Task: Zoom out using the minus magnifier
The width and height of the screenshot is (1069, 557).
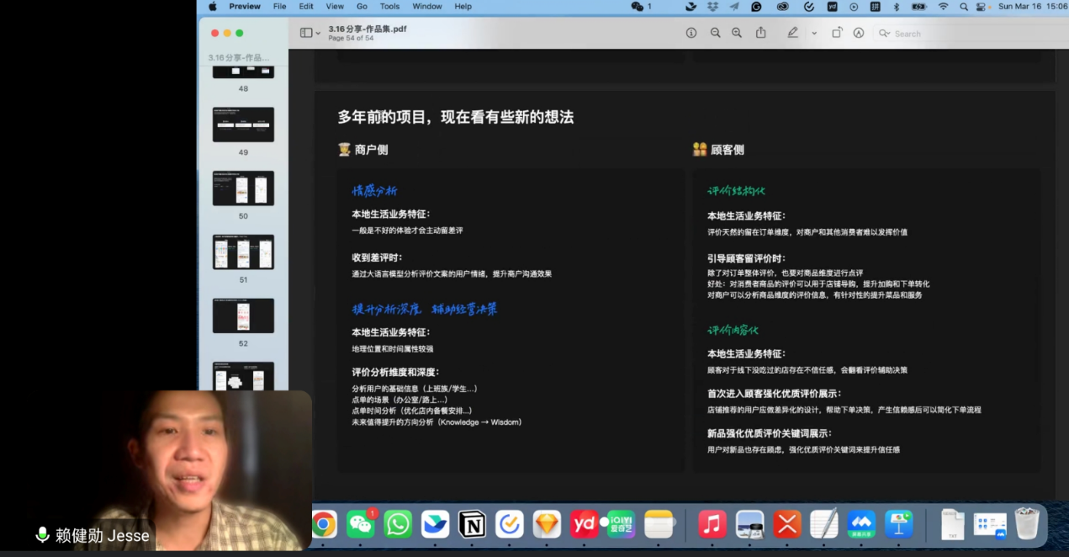Action: (x=715, y=33)
